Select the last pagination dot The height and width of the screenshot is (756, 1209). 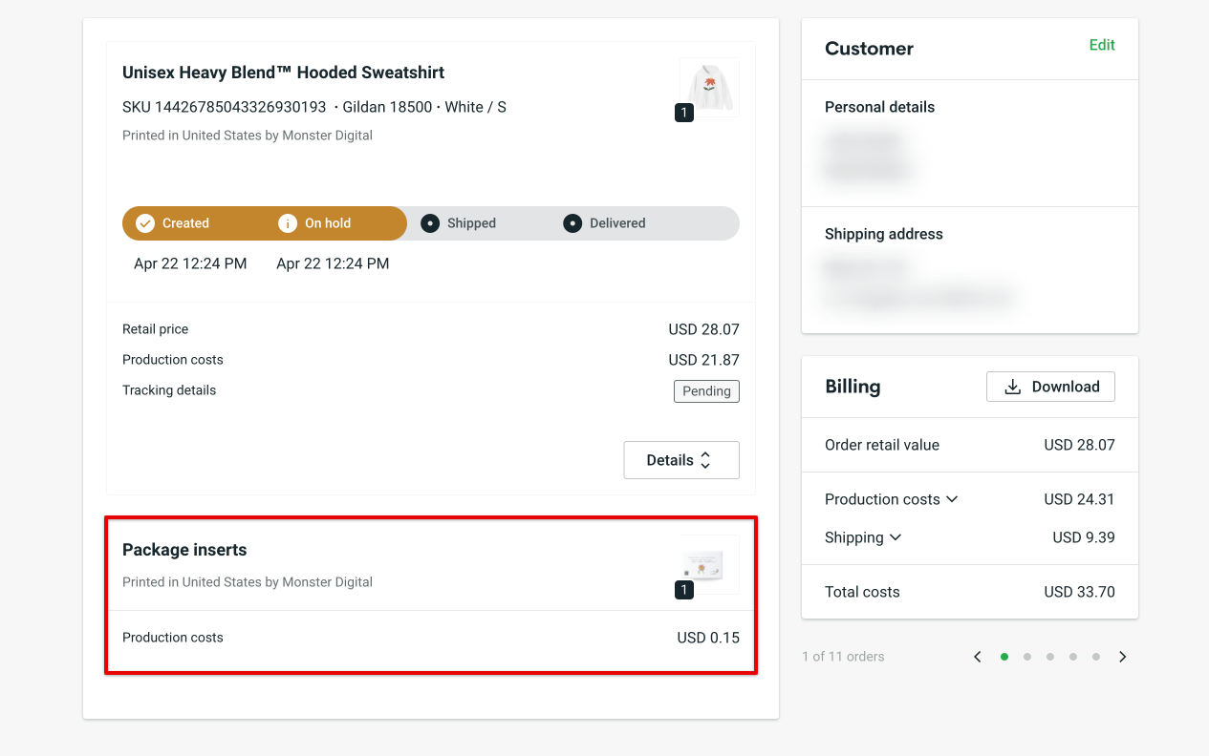click(x=1095, y=657)
